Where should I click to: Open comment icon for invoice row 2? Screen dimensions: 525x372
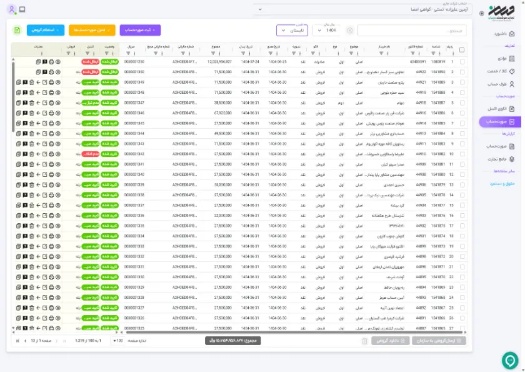pyautogui.click(x=44, y=72)
